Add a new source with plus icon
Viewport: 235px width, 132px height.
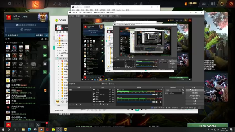[x=94, y=104]
